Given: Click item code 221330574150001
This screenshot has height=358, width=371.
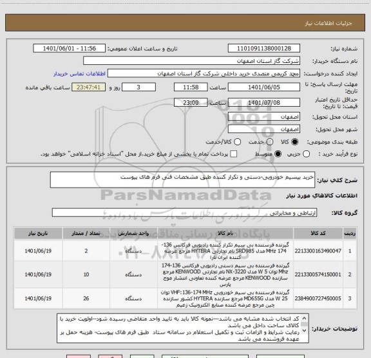Looking at the screenshot, I should 318,274.
